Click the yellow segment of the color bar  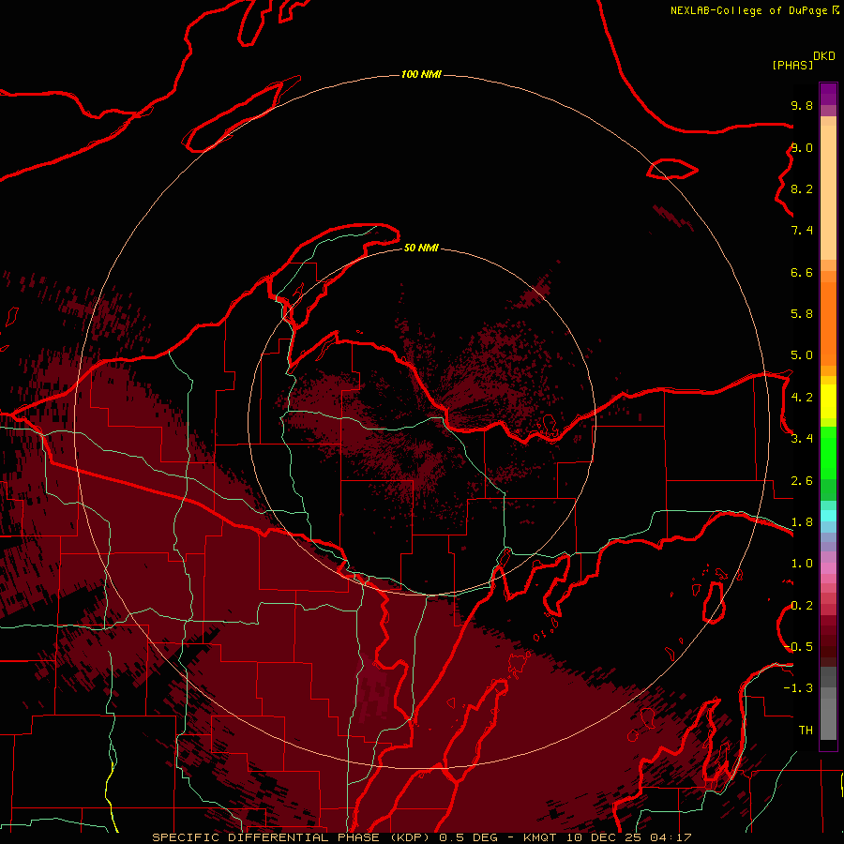click(x=828, y=401)
